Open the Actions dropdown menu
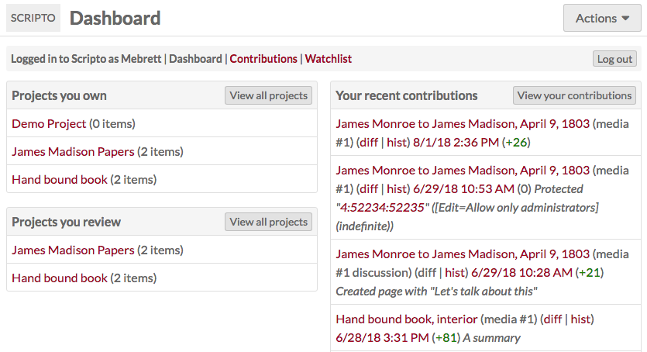The image size is (647, 352). pos(602,18)
